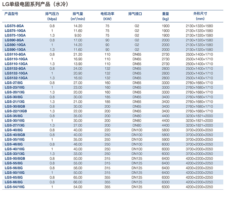
Task: Click the 排气压力 column header
Action: (x=52, y=14)
